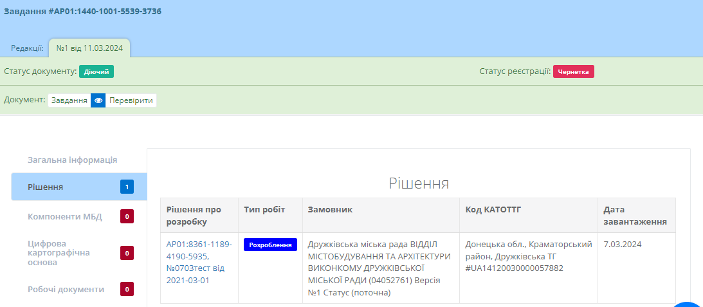This screenshot has width=703, height=307.
Task: Navigate to Робочі документи section
Action: coord(66,289)
